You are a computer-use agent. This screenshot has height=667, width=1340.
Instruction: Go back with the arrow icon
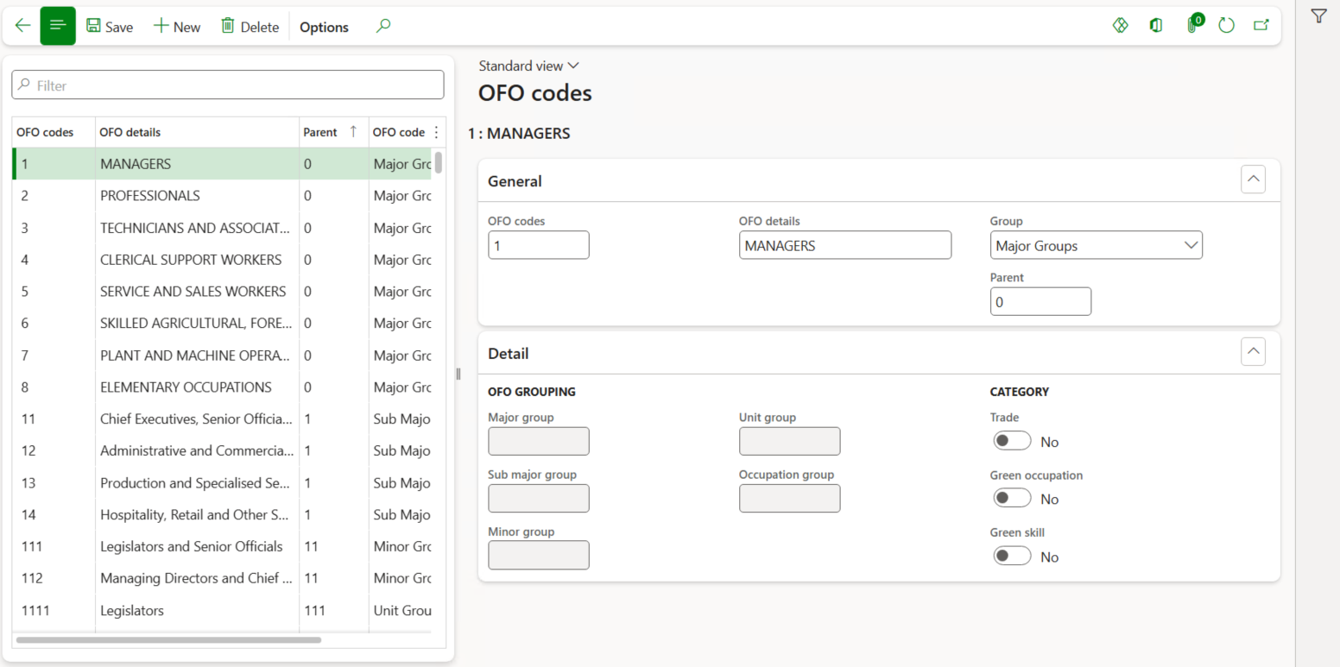(22, 26)
